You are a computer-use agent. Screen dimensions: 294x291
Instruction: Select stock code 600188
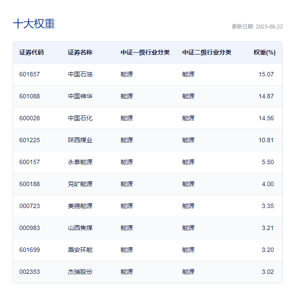click(x=29, y=184)
